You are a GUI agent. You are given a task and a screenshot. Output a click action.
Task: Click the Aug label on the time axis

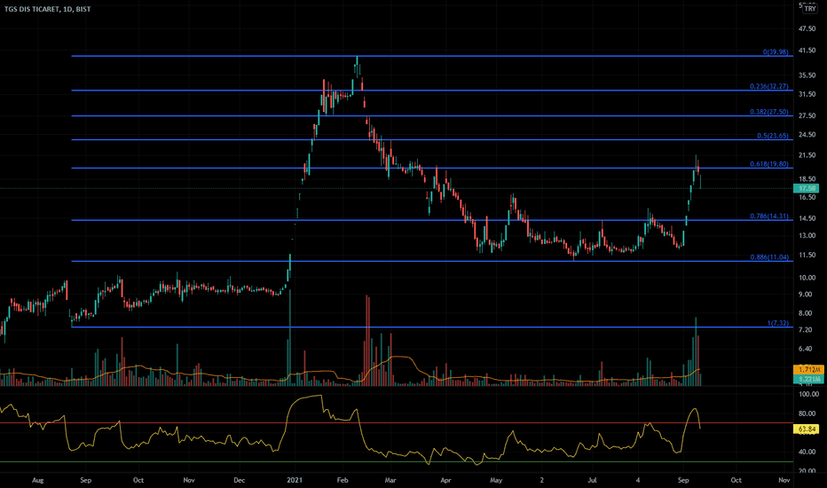coord(37,480)
